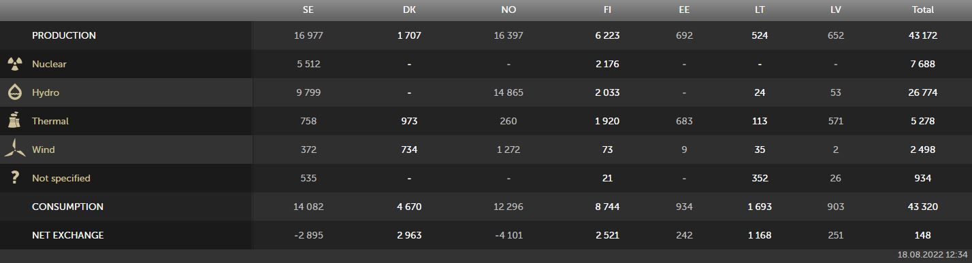Image resolution: width=972 pixels, height=263 pixels.
Task: Open the Wind row label
Action: (x=43, y=150)
